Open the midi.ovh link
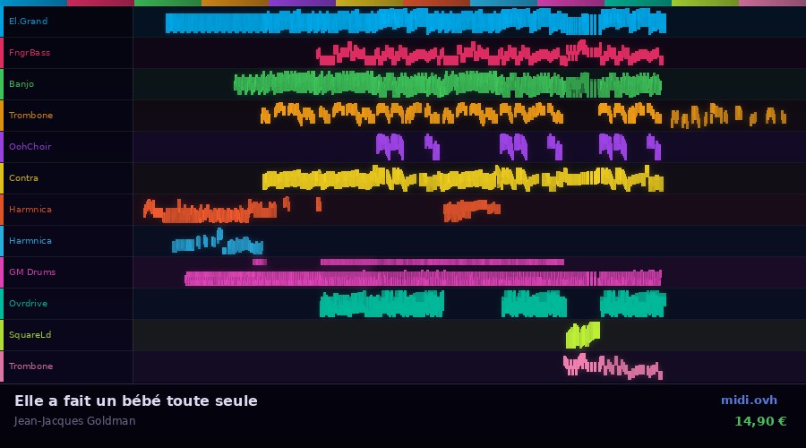Image resolution: width=806 pixels, height=448 pixels. pyautogui.click(x=749, y=400)
